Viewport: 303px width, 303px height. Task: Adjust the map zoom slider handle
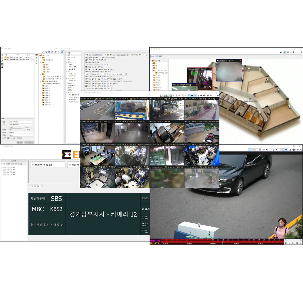click(294, 52)
